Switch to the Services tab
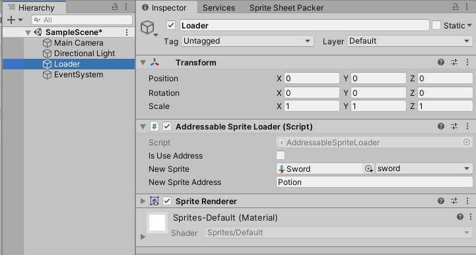Screen dimensions: 476x255 (x=219, y=8)
